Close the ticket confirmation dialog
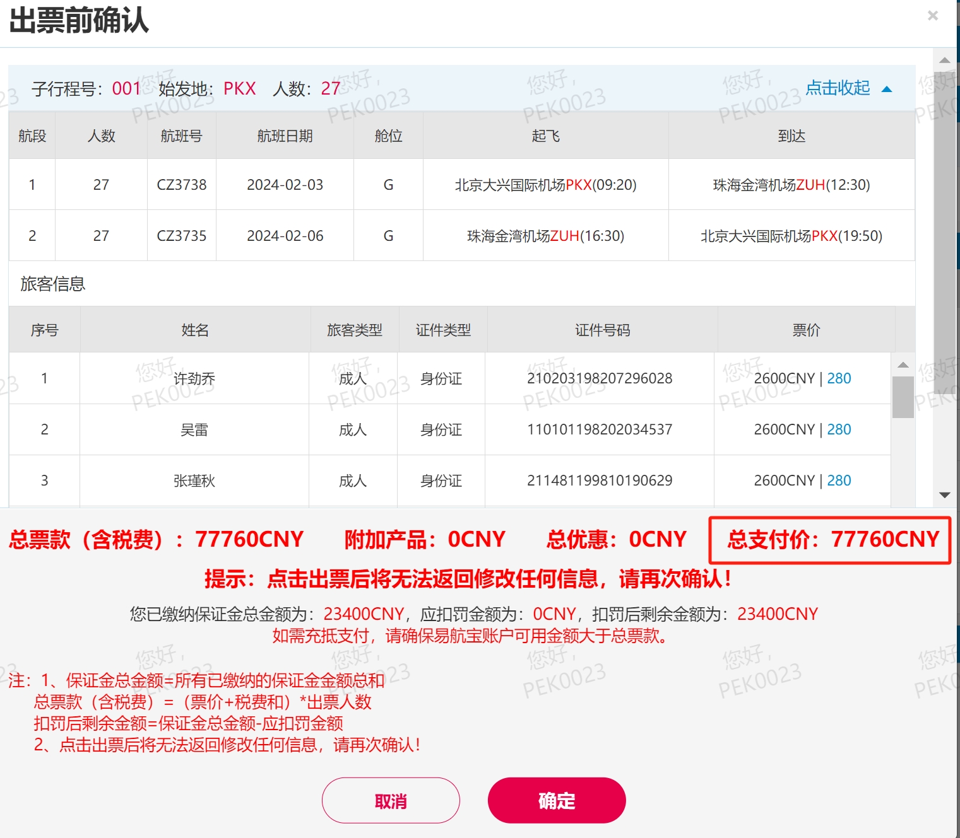The image size is (960, 838). (x=932, y=16)
